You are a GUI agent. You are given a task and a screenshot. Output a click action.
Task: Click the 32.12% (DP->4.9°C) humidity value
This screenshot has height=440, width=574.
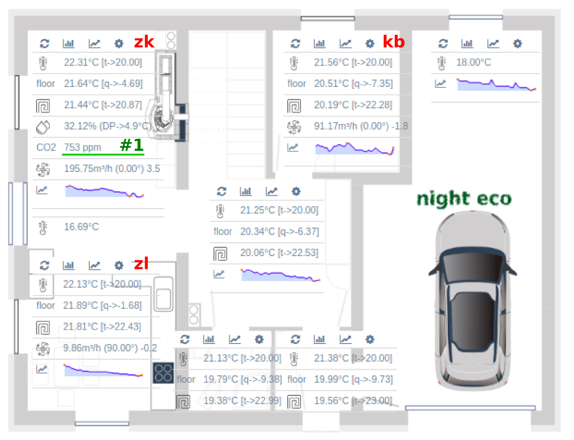108,126
